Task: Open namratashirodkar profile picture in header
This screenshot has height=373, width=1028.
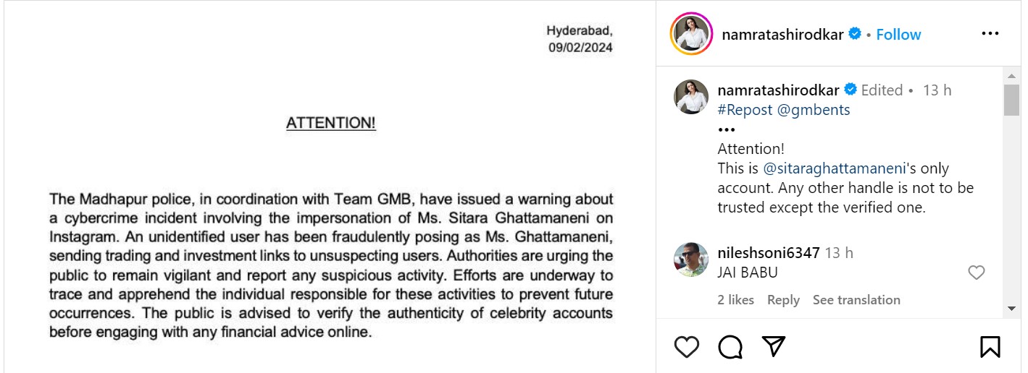Action: pos(690,34)
